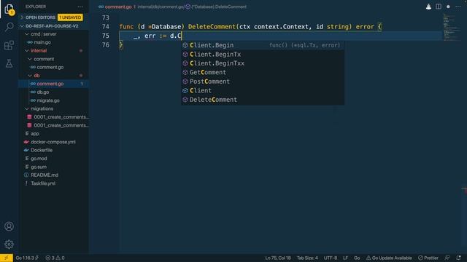Screen dimensions: 467x262
Task: Click the method icon next to DeleteComment suggestion
Action: pos(185,100)
